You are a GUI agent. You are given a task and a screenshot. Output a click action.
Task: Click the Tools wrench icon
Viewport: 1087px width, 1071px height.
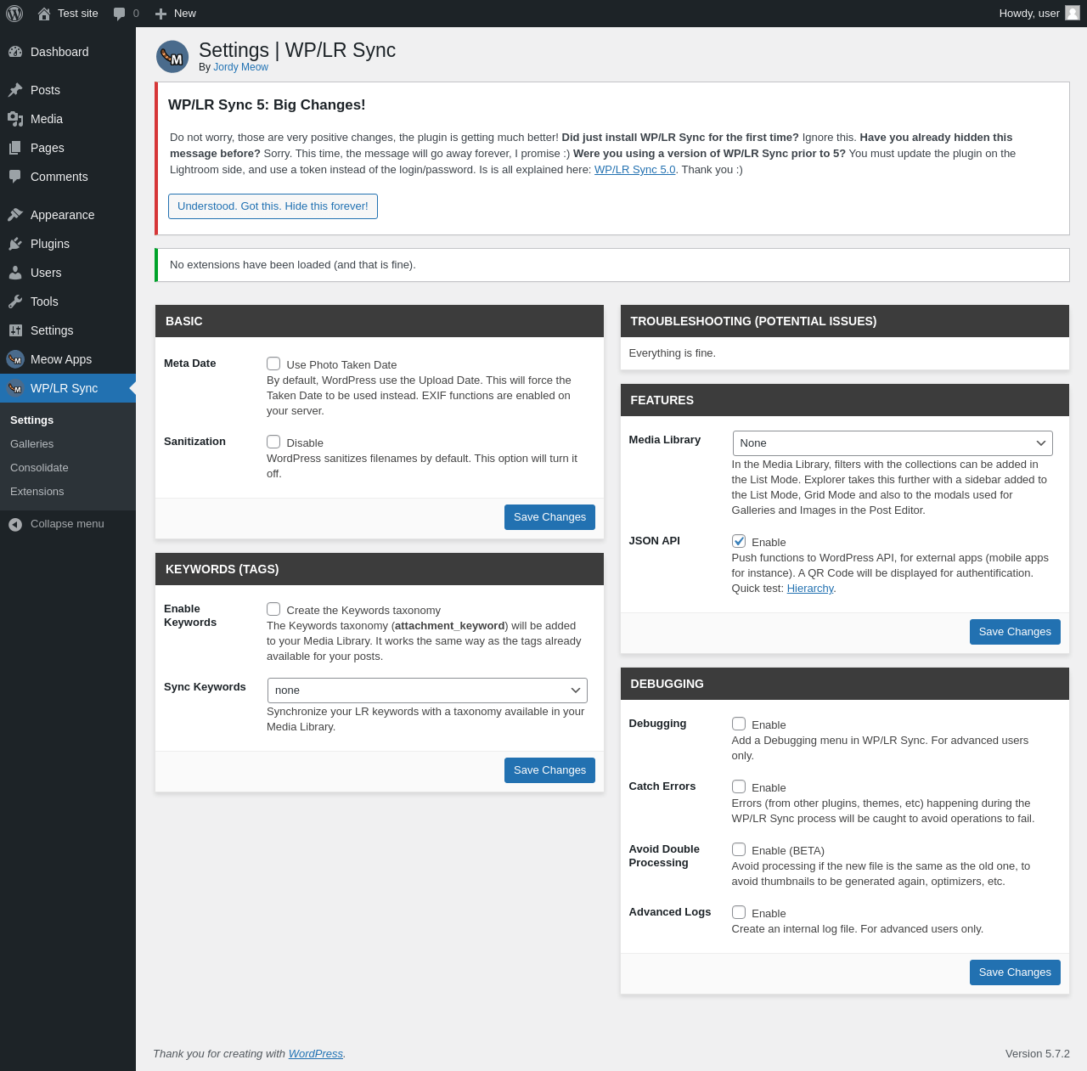point(15,302)
